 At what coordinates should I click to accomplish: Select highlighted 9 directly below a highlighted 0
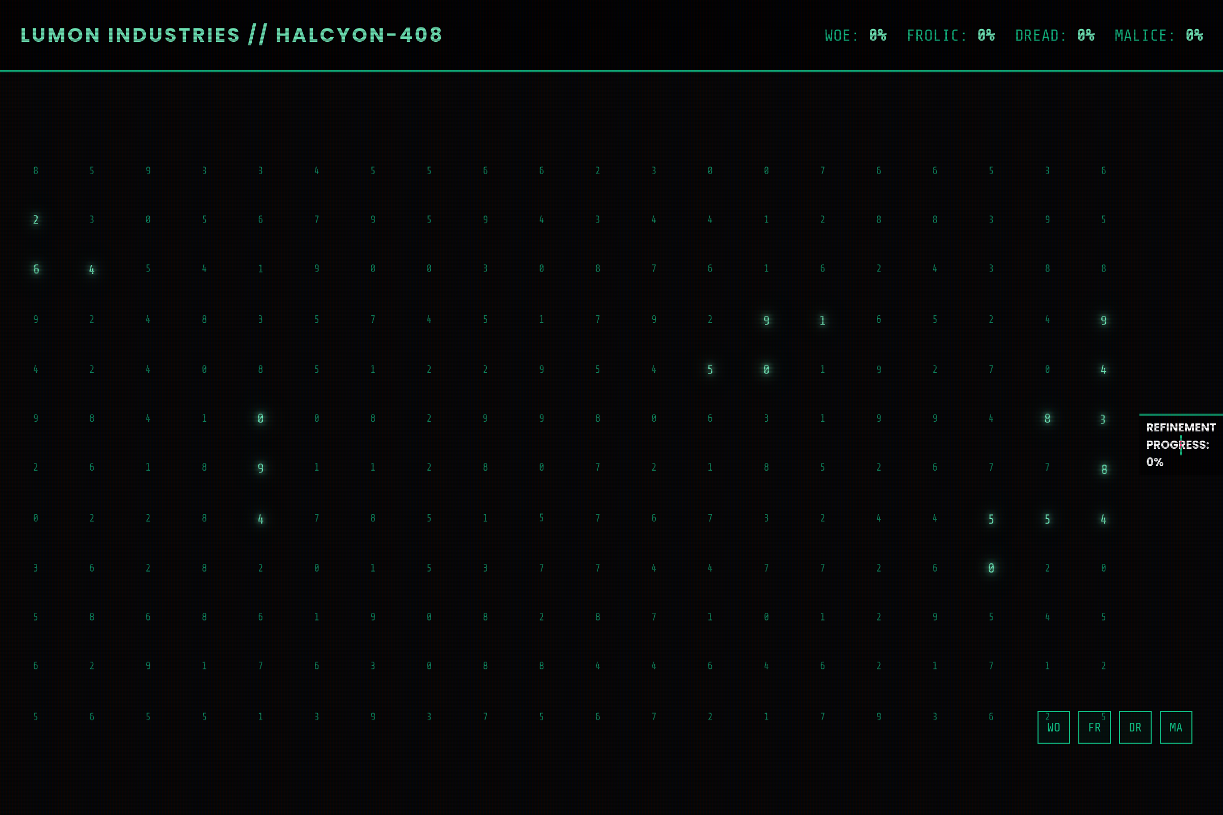(260, 468)
